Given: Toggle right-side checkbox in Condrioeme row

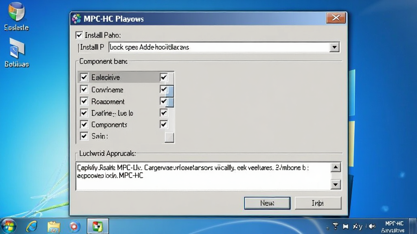Looking at the screenshot, I should (x=164, y=89).
